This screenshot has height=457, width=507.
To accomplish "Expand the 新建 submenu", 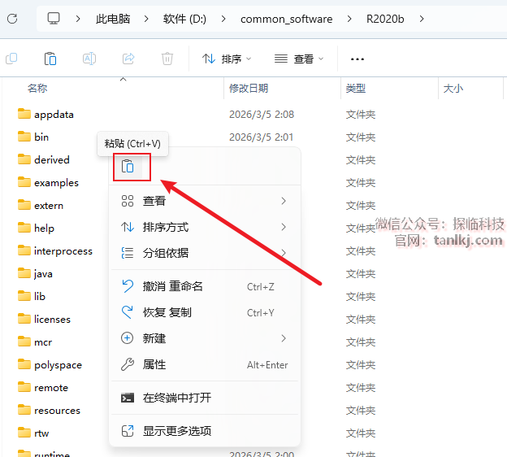I will point(205,338).
